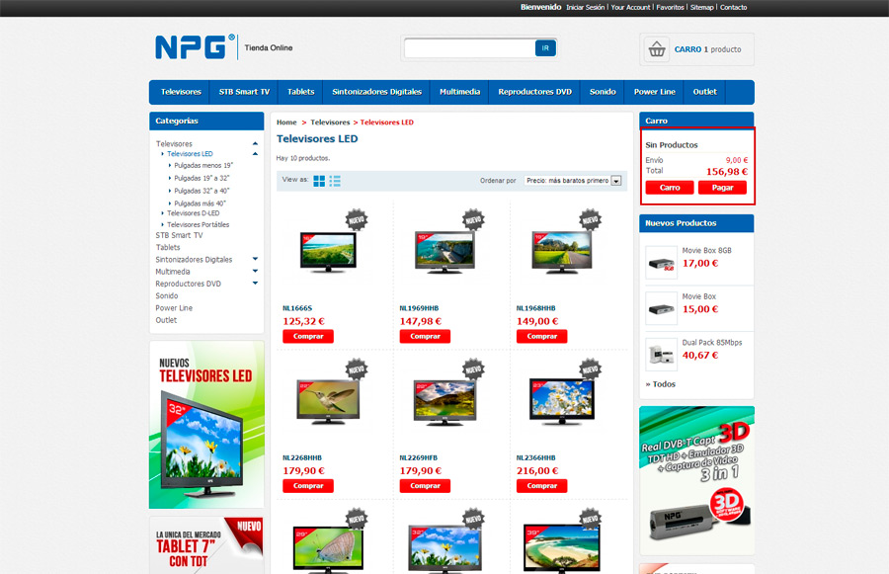889x574 pixels.
Task: Open the NL2366HHB flowers TV image
Action: [562, 401]
